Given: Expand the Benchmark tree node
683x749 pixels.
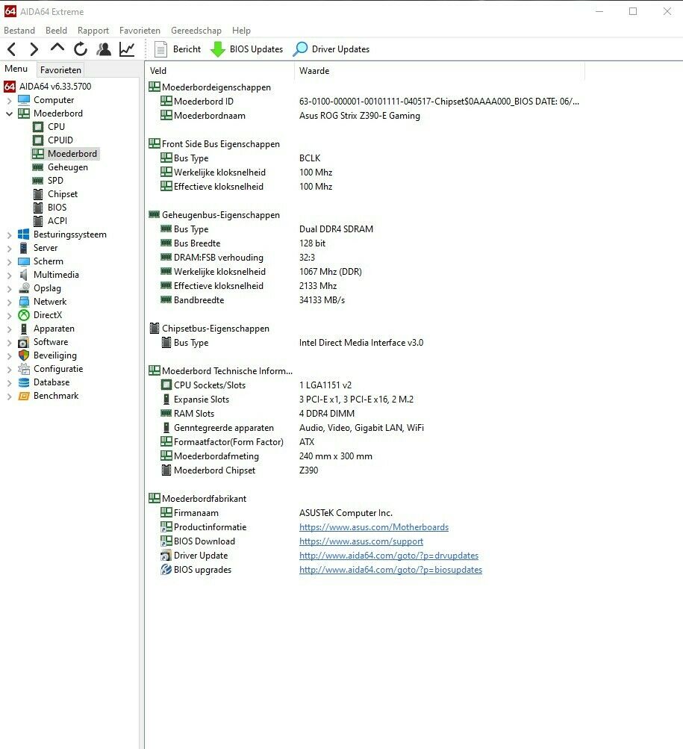Looking at the screenshot, I should (x=9, y=396).
